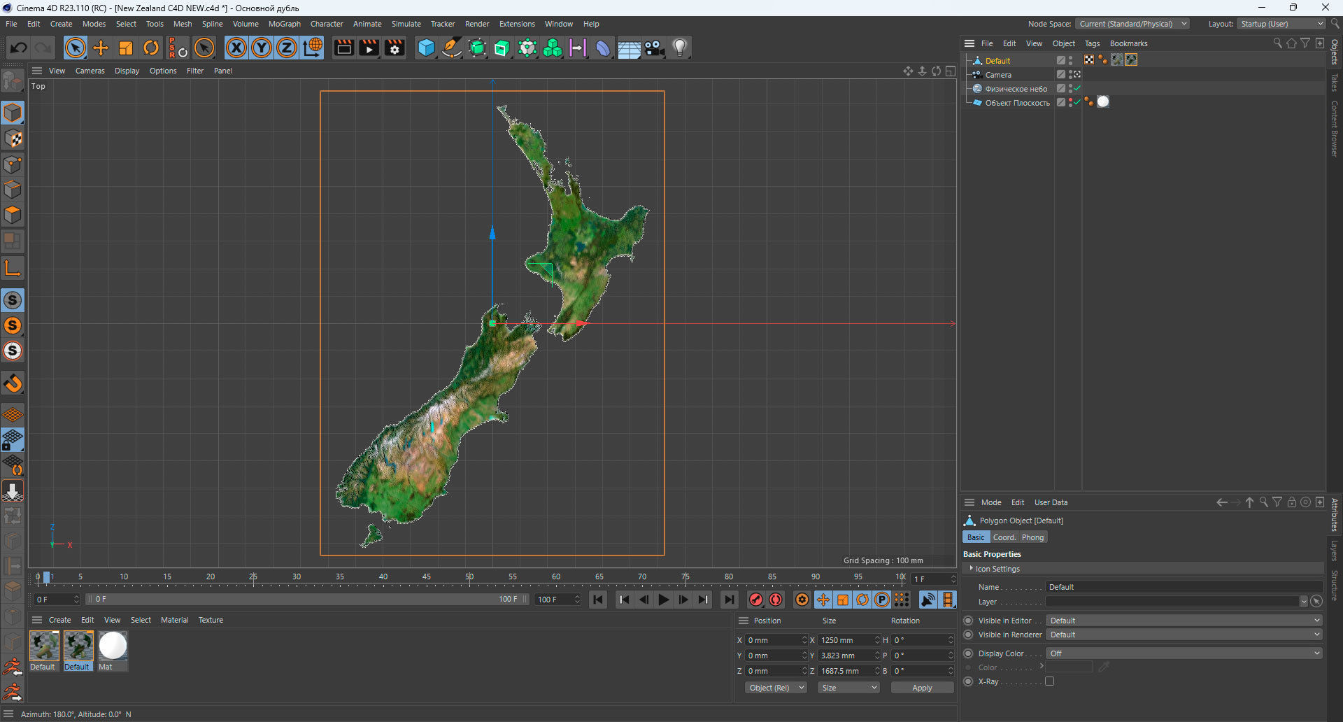1343x722 pixels.
Task: Open Edit Render Settings
Action: 395,48
